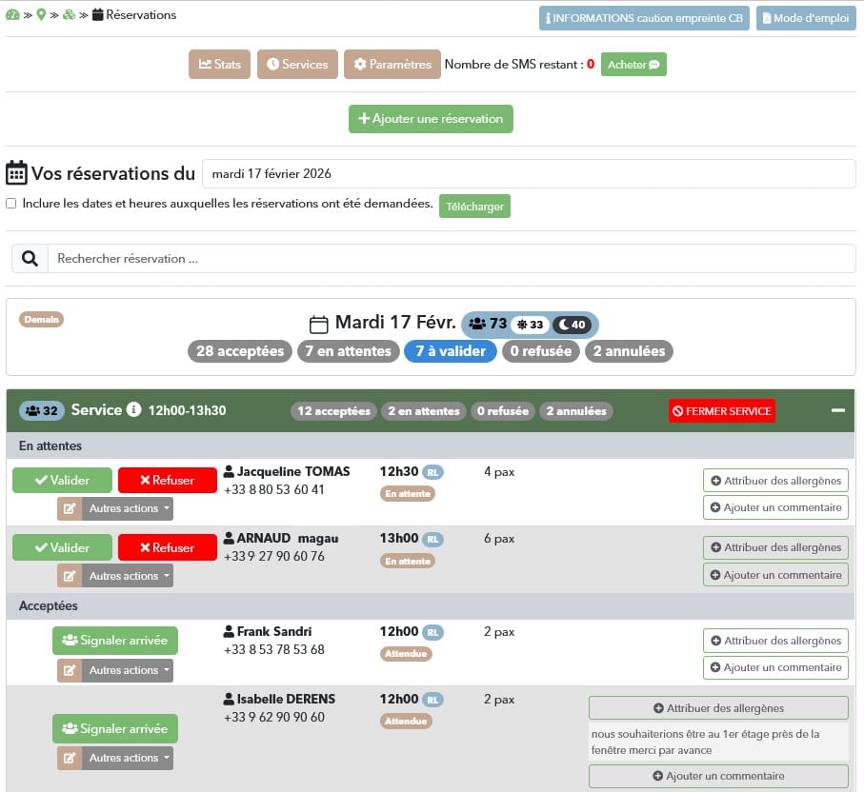Image resolution: width=864 pixels, height=792 pixels.
Task: Click the Attendue status badge for Frank Sandri
Action: pos(406,654)
